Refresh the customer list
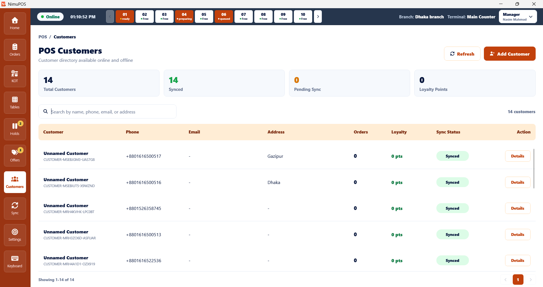Viewport: 543px width, 287px height. point(462,54)
